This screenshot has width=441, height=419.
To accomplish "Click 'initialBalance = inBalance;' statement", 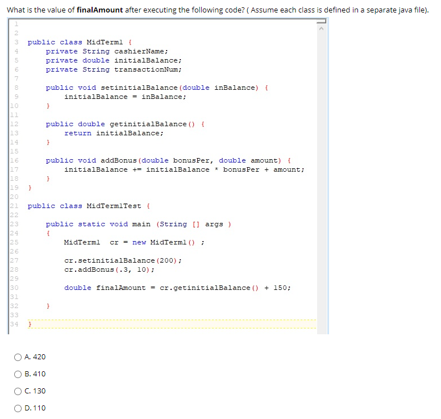I will [125, 97].
